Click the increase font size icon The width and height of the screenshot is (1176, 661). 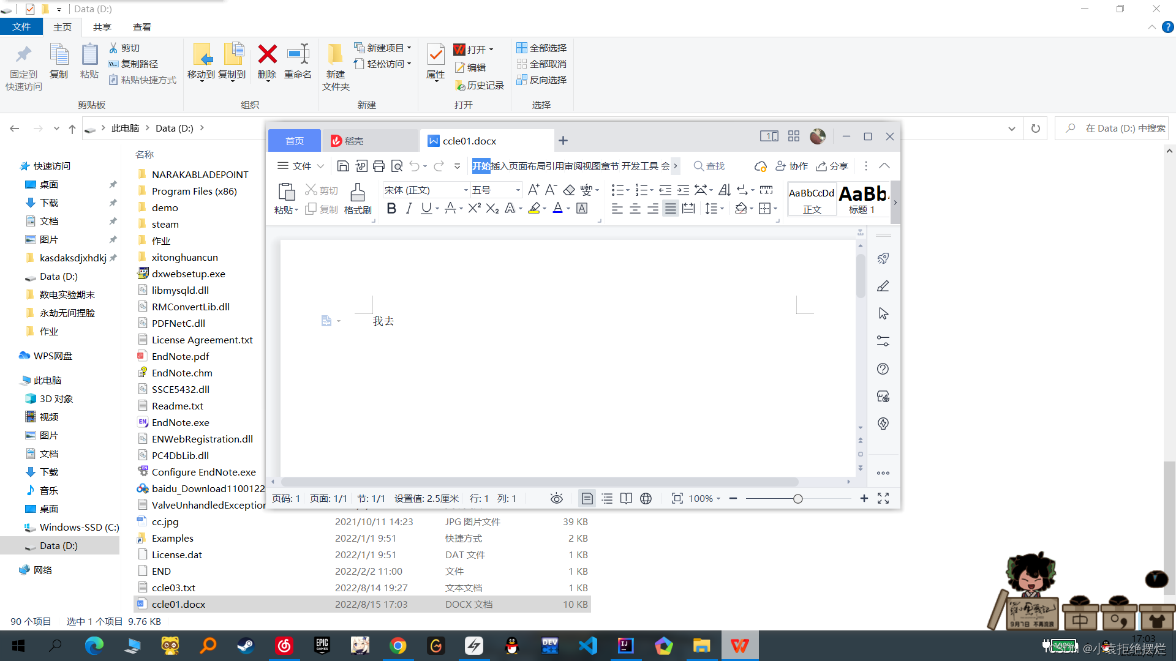pos(533,190)
